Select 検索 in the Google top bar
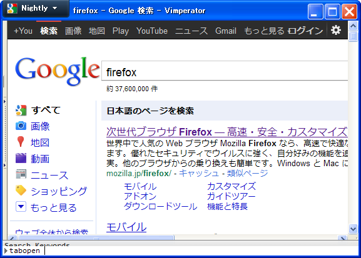 (x=49, y=31)
